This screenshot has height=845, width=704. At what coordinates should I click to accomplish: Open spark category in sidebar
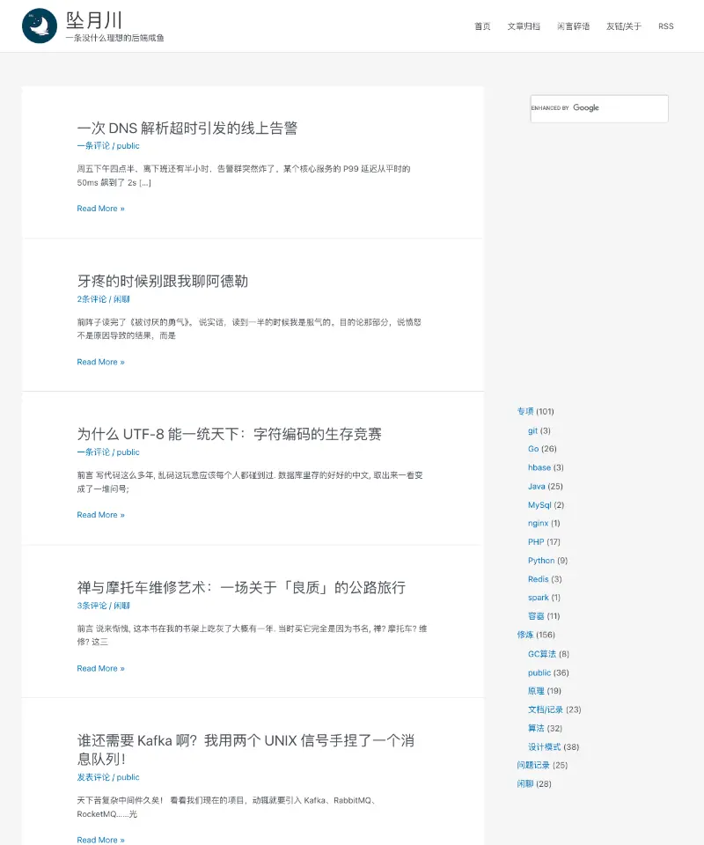click(538, 597)
